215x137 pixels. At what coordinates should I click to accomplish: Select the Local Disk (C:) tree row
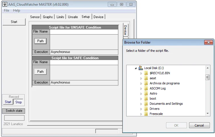click(x=154, y=68)
